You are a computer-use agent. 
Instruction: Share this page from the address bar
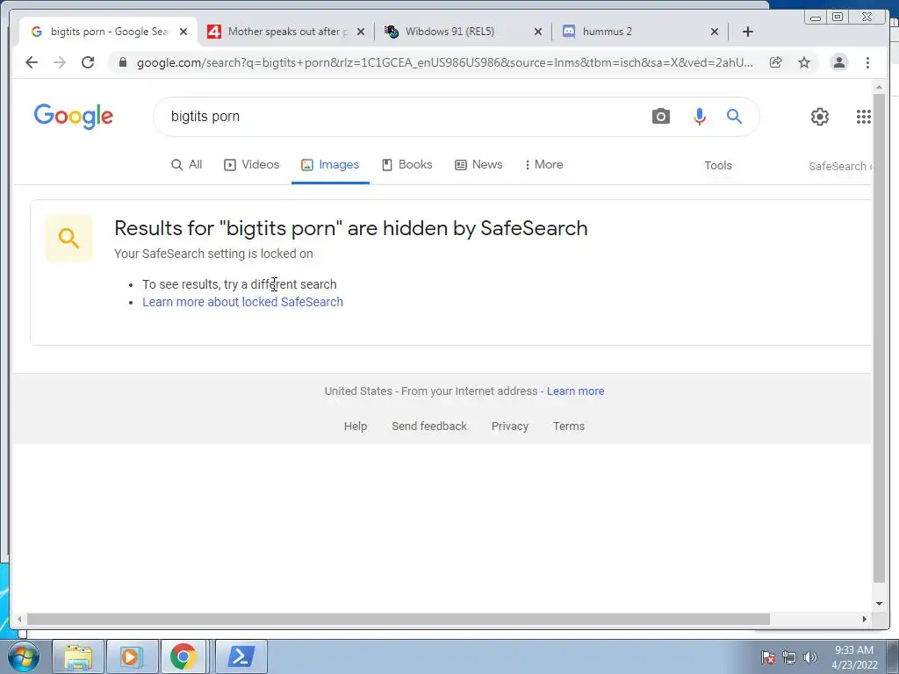[776, 62]
